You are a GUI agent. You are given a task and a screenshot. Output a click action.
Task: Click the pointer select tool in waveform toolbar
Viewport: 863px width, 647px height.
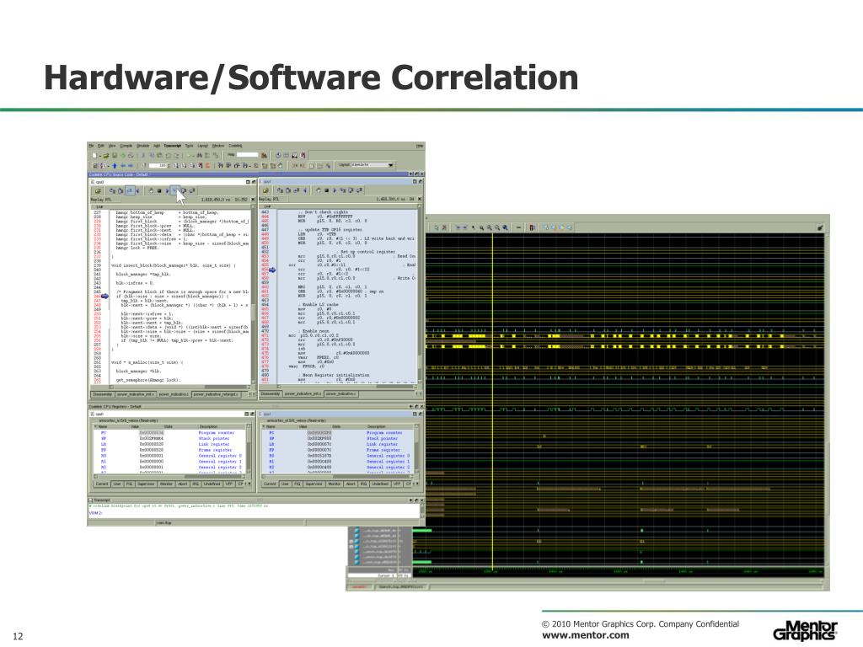click(474, 227)
